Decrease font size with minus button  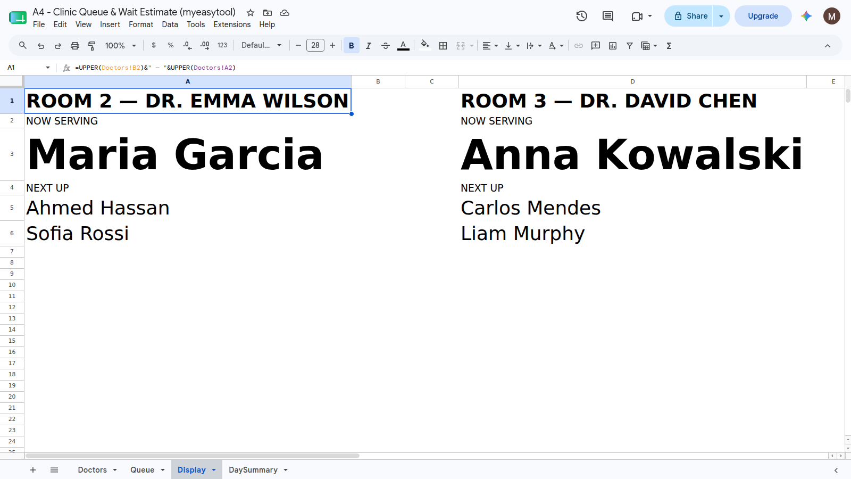[x=298, y=46]
